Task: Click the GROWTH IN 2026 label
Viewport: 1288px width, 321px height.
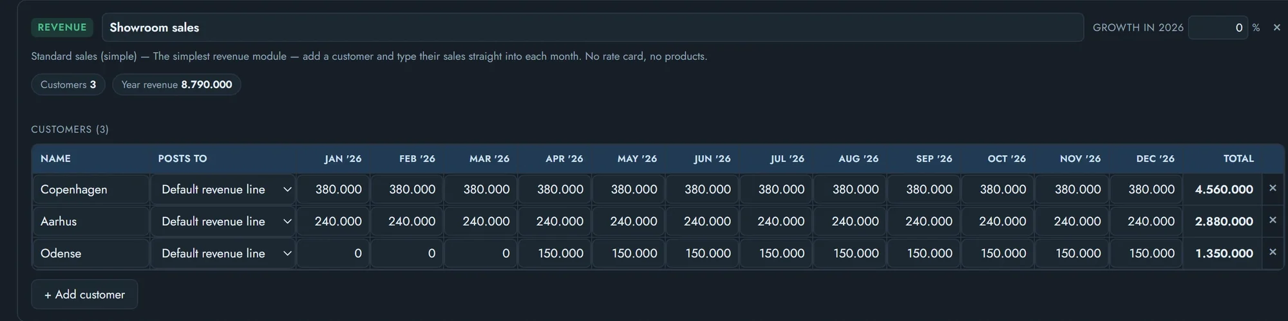Action: click(1138, 28)
